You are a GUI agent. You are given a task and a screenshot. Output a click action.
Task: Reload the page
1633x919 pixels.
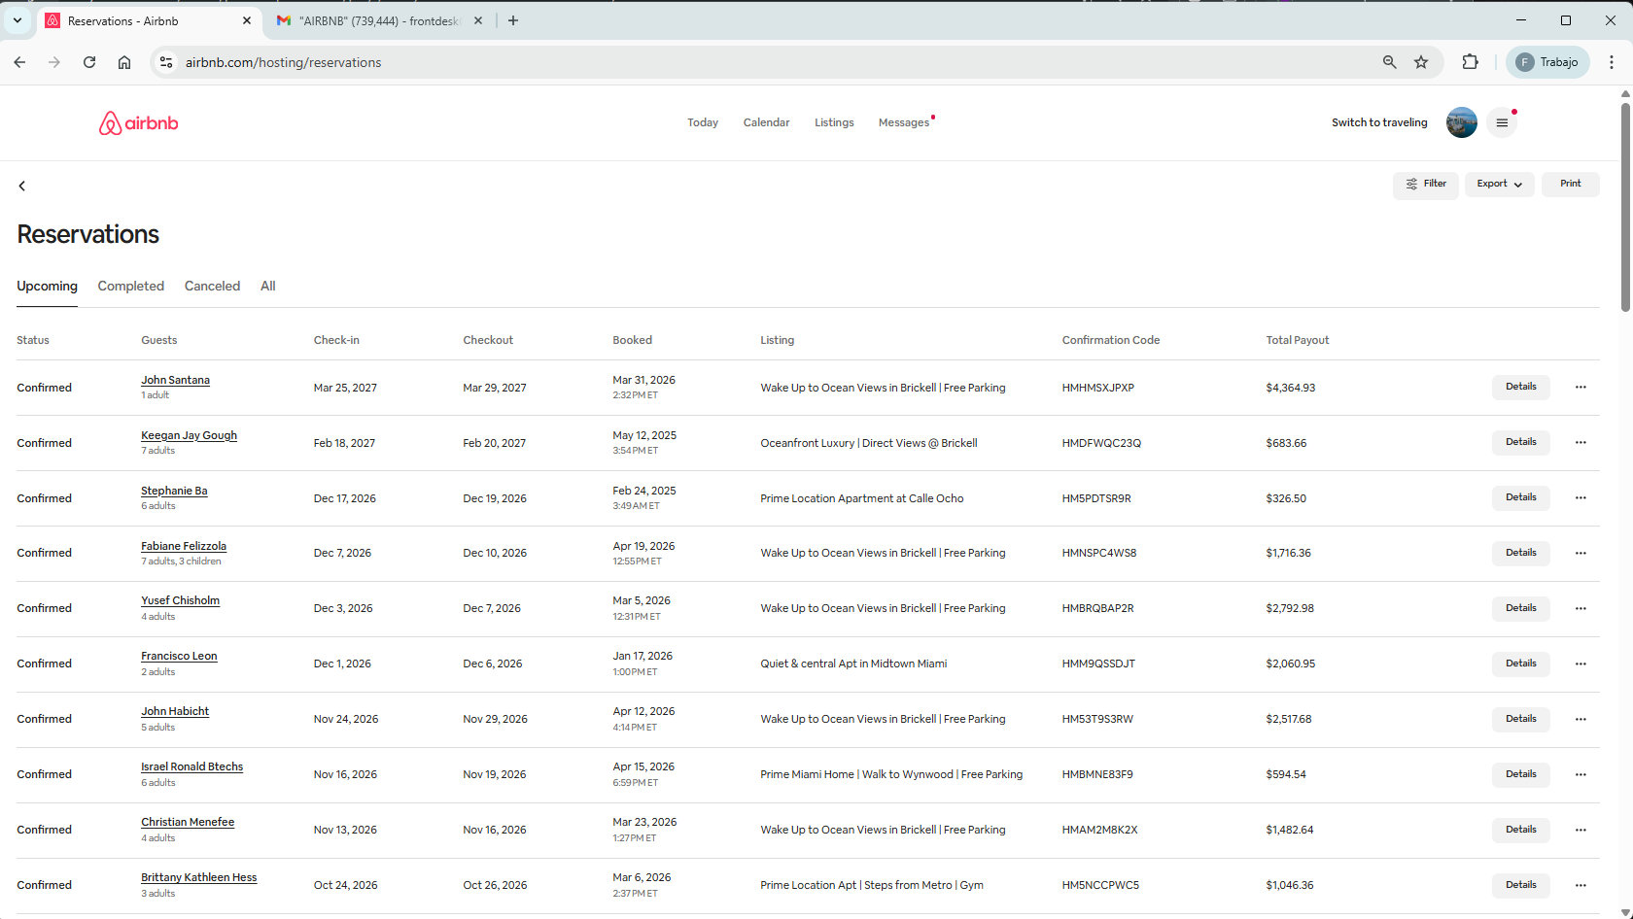tap(89, 62)
